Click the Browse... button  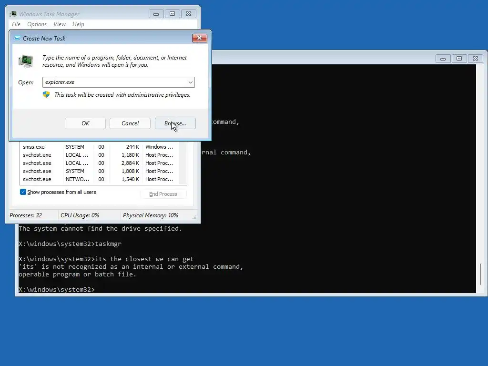(x=175, y=123)
